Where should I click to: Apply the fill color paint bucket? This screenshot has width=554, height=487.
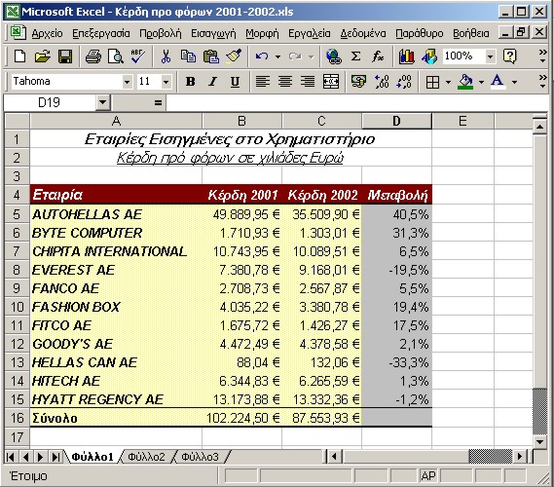pyautogui.click(x=465, y=82)
